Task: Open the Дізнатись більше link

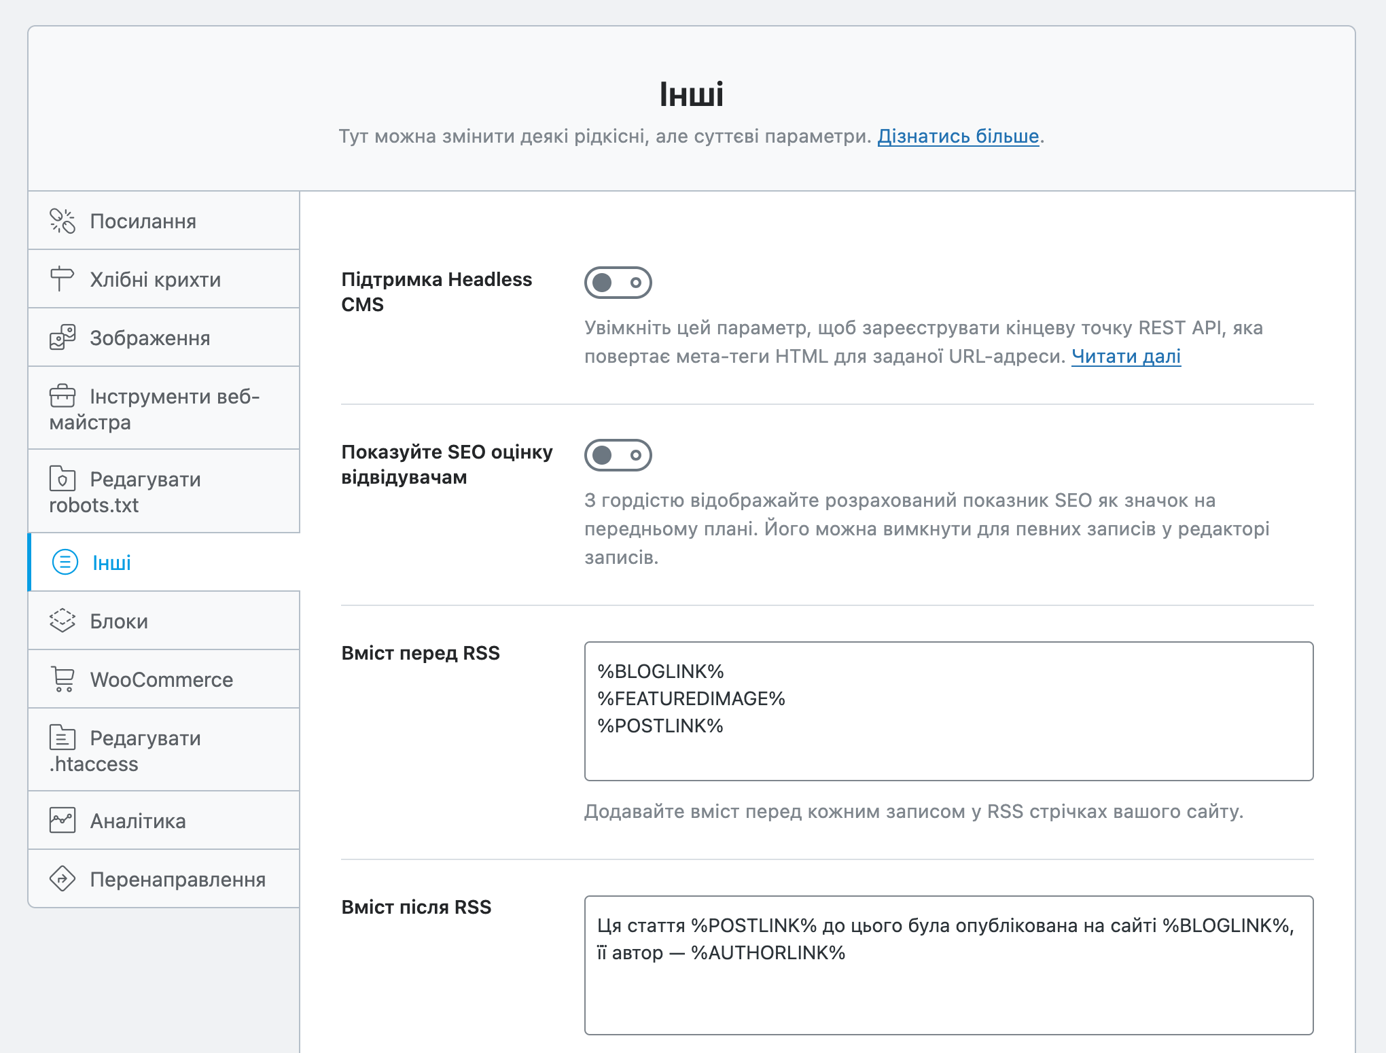Action: point(958,137)
